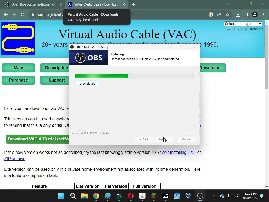Open Windows Start menu
The height and width of the screenshot is (202, 269).
pos(61,196)
